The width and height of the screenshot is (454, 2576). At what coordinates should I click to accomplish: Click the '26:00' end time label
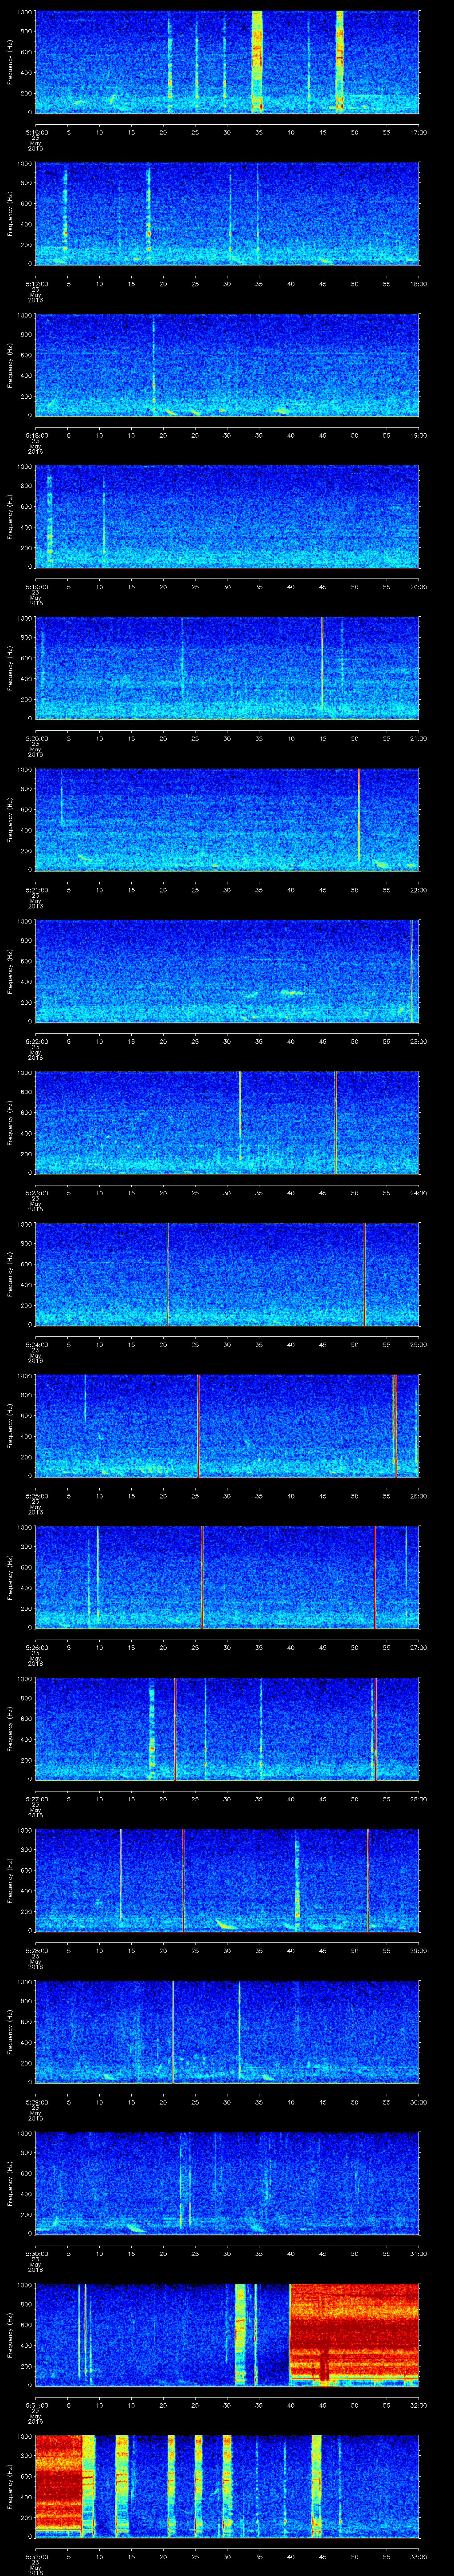[418, 1496]
